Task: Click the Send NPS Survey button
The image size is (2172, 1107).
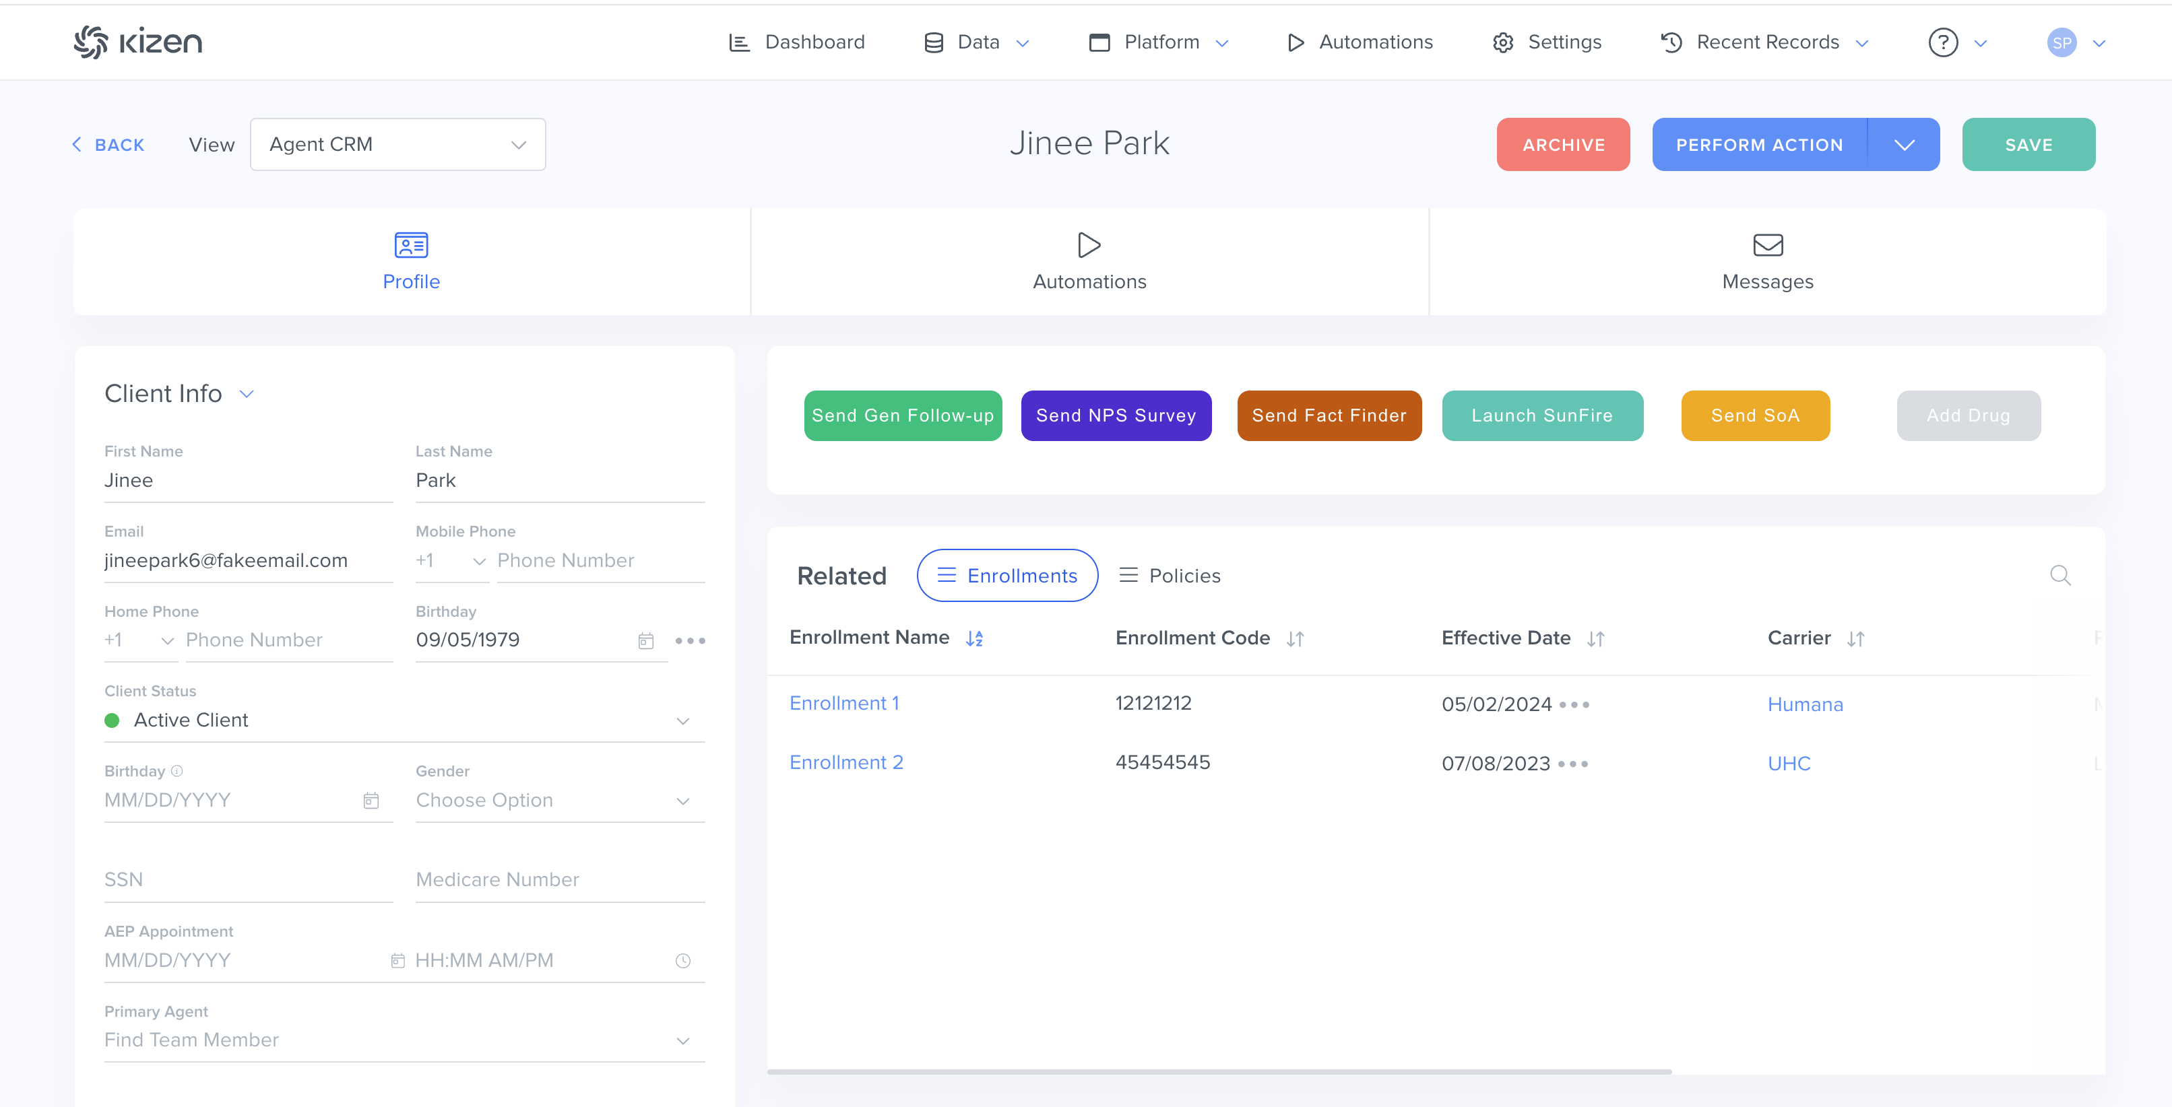Action: pos(1116,415)
